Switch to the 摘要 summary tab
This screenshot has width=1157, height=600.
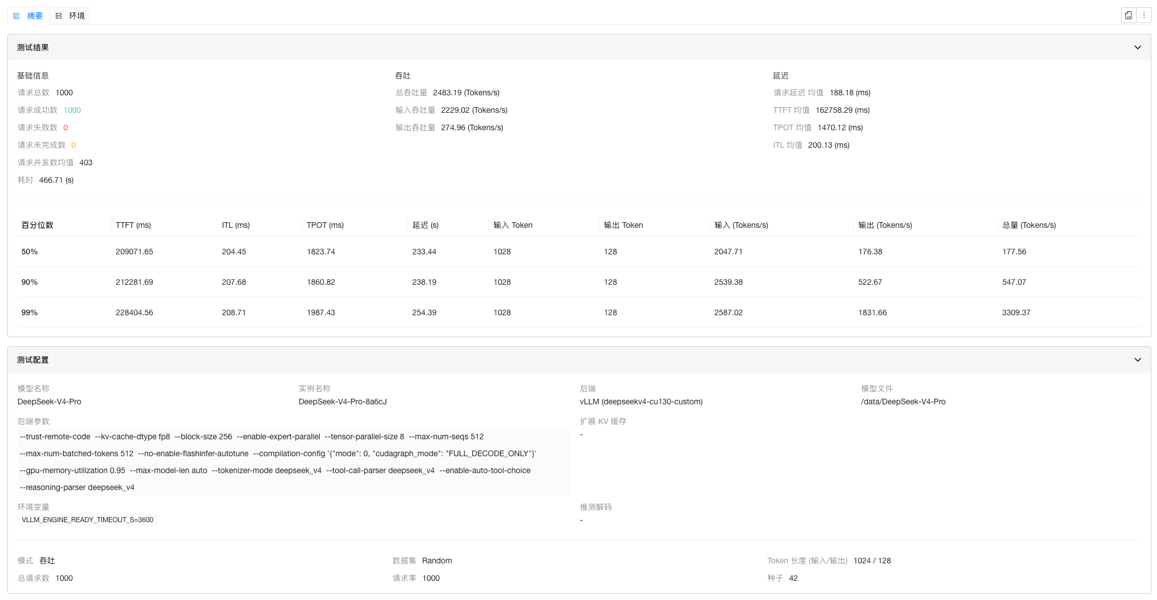click(x=28, y=16)
